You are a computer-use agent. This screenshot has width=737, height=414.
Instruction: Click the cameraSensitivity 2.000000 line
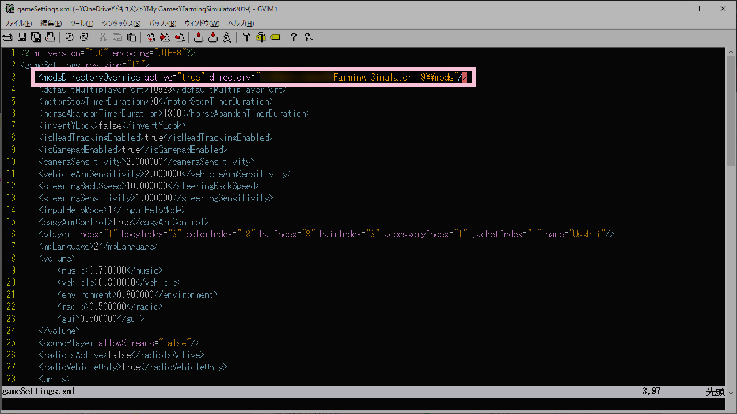[147, 162]
